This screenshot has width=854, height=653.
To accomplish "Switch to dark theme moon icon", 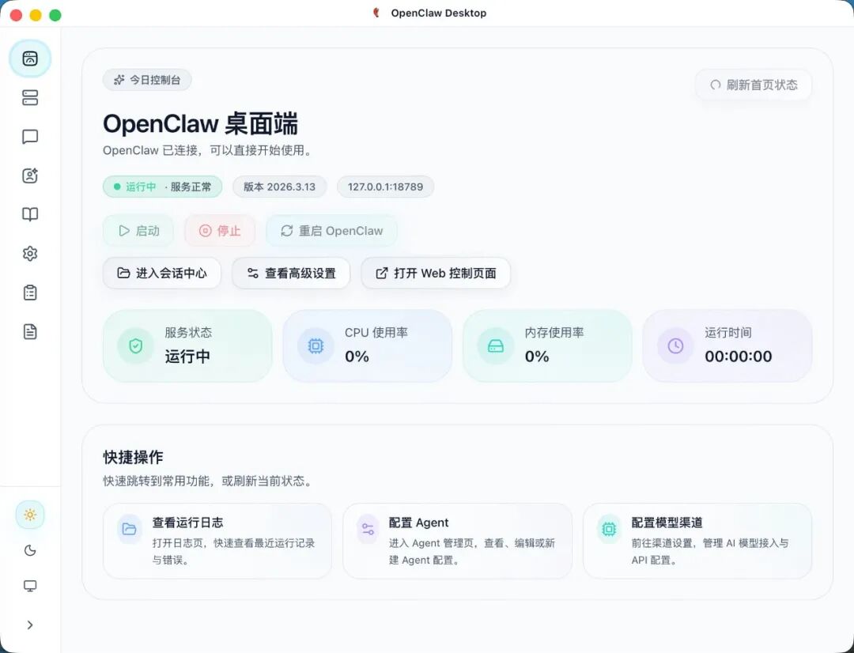I will (30, 550).
